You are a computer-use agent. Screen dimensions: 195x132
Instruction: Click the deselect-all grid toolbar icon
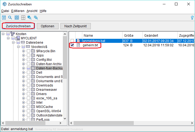[23, 18]
